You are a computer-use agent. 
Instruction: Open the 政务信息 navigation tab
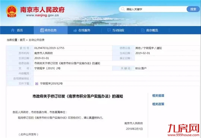point(50,30)
